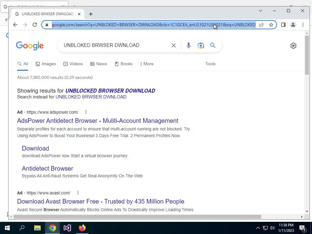312x234 pixels.
Task: Open the taskbar clock and date
Action: [x=286, y=228]
